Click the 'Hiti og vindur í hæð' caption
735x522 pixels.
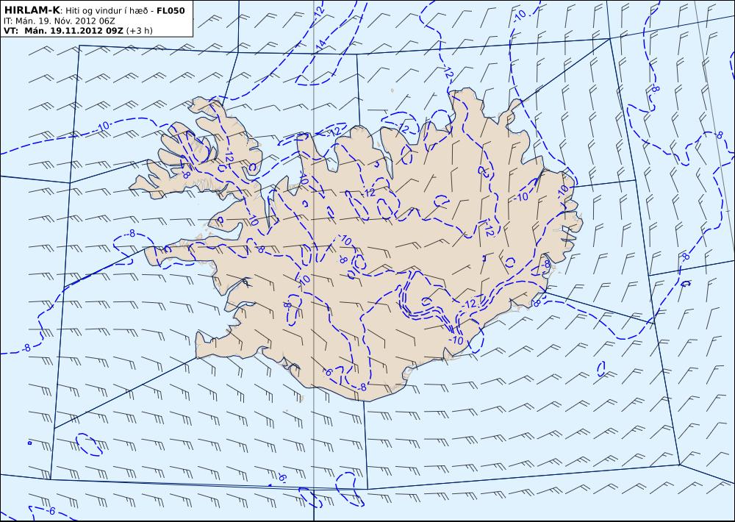tap(107, 11)
